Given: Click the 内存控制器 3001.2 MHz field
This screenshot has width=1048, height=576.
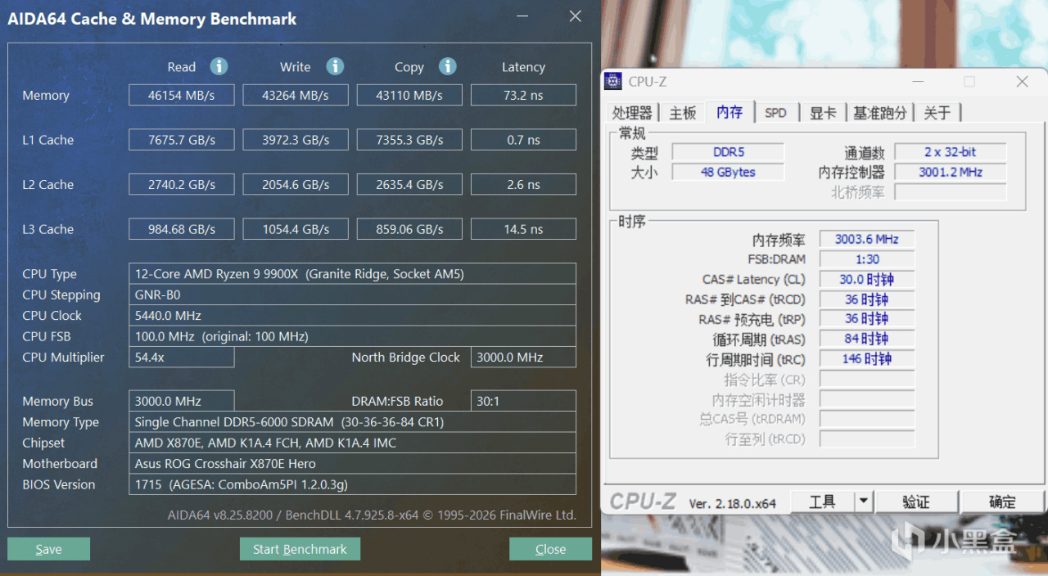Looking at the screenshot, I should (x=951, y=172).
